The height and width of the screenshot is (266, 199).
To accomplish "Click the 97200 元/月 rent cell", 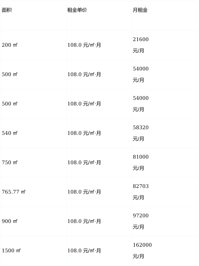I will pyautogui.click(x=141, y=221).
